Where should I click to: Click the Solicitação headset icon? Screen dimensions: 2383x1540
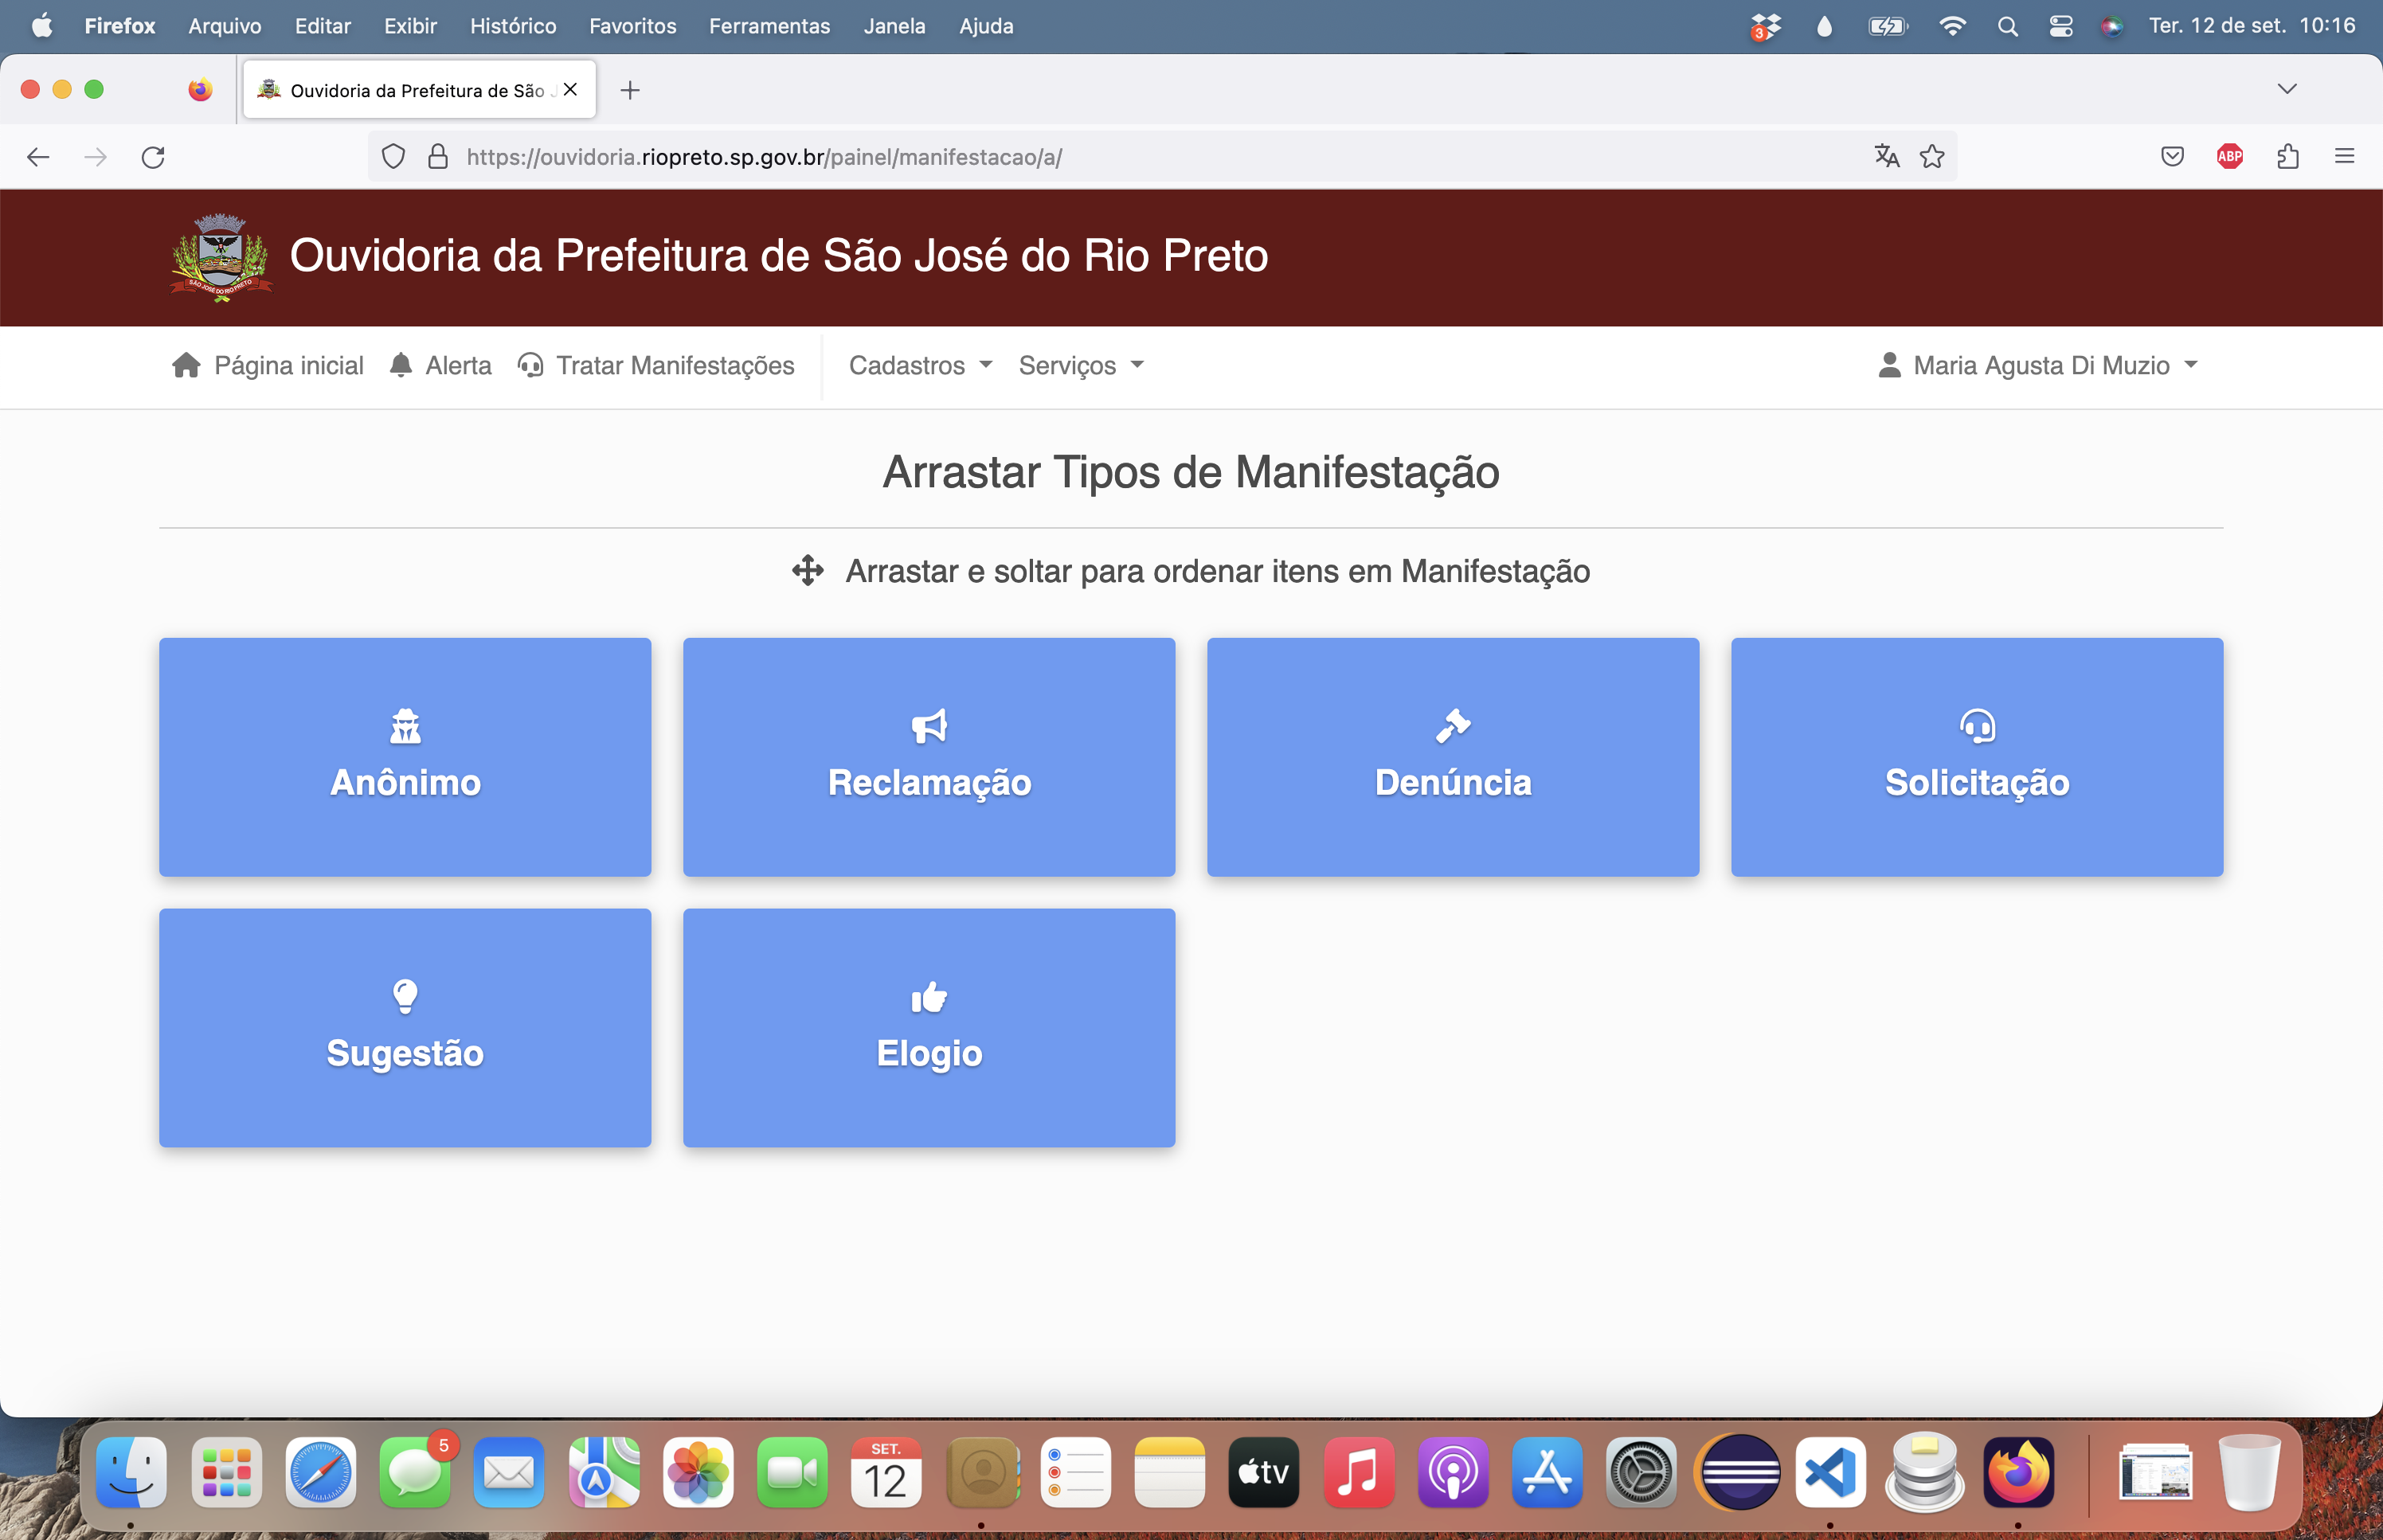click(1977, 726)
